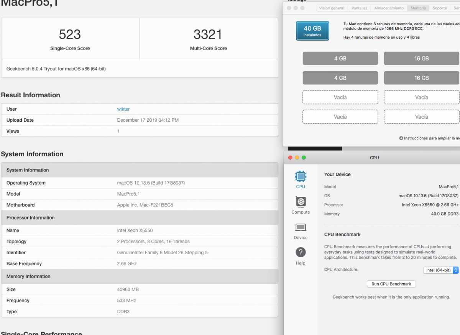Image resolution: width=460 pixels, height=335 pixels.
Task: Select GenuineIntel Family 6 Model 26 Stepping 5
Action: point(163,253)
